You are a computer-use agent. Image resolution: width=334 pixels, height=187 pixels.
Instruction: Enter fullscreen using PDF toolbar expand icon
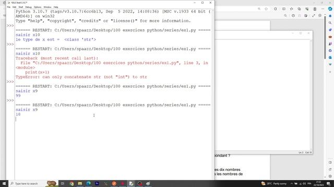314,16
